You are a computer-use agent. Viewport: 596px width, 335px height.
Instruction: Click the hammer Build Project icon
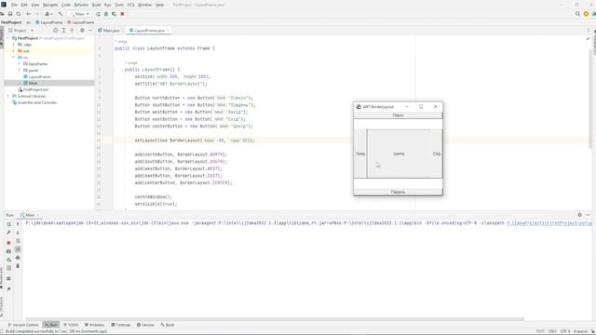pyautogui.click(x=61, y=14)
